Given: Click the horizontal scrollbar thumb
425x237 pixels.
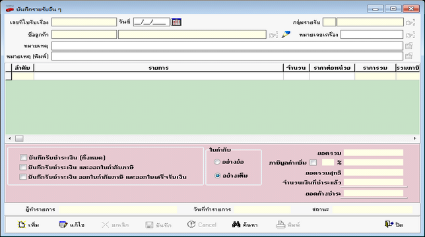Looking at the screenshot, I should (x=19, y=139).
